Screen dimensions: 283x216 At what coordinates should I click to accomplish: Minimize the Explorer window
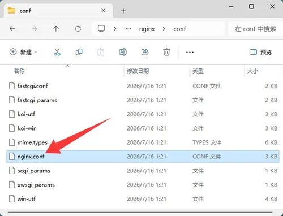coord(231,7)
